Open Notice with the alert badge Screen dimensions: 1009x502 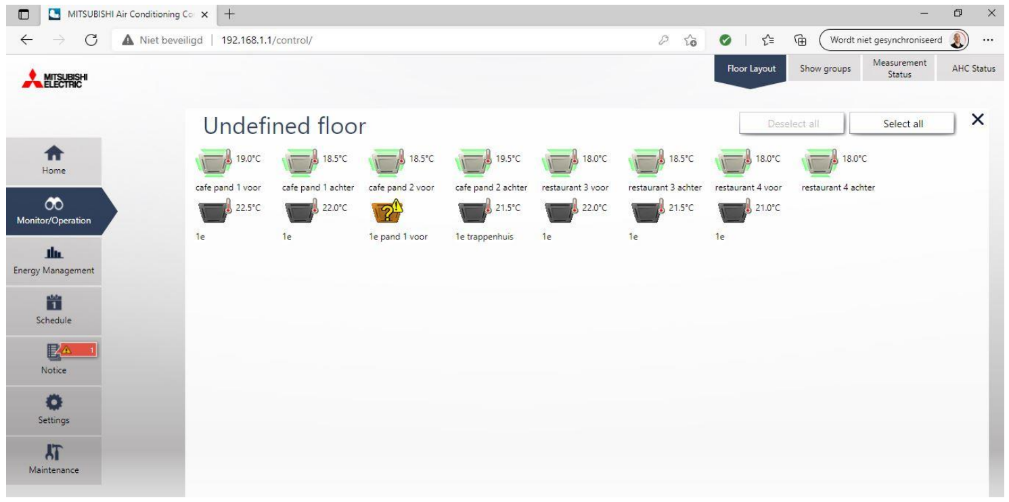[53, 361]
